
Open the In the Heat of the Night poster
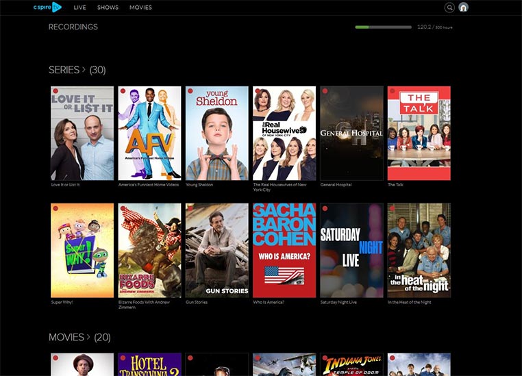click(419, 251)
